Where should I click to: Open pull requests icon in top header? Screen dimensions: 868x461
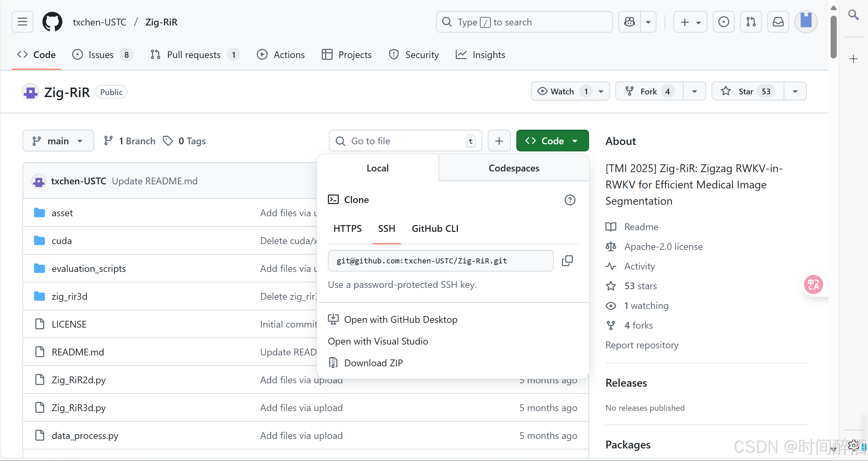click(751, 22)
